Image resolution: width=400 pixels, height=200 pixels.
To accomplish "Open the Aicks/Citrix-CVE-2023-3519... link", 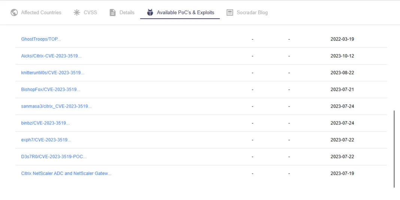I will 51,56.
